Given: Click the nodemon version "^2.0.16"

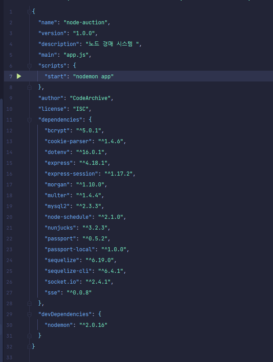Looking at the screenshot, I should (94, 325).
